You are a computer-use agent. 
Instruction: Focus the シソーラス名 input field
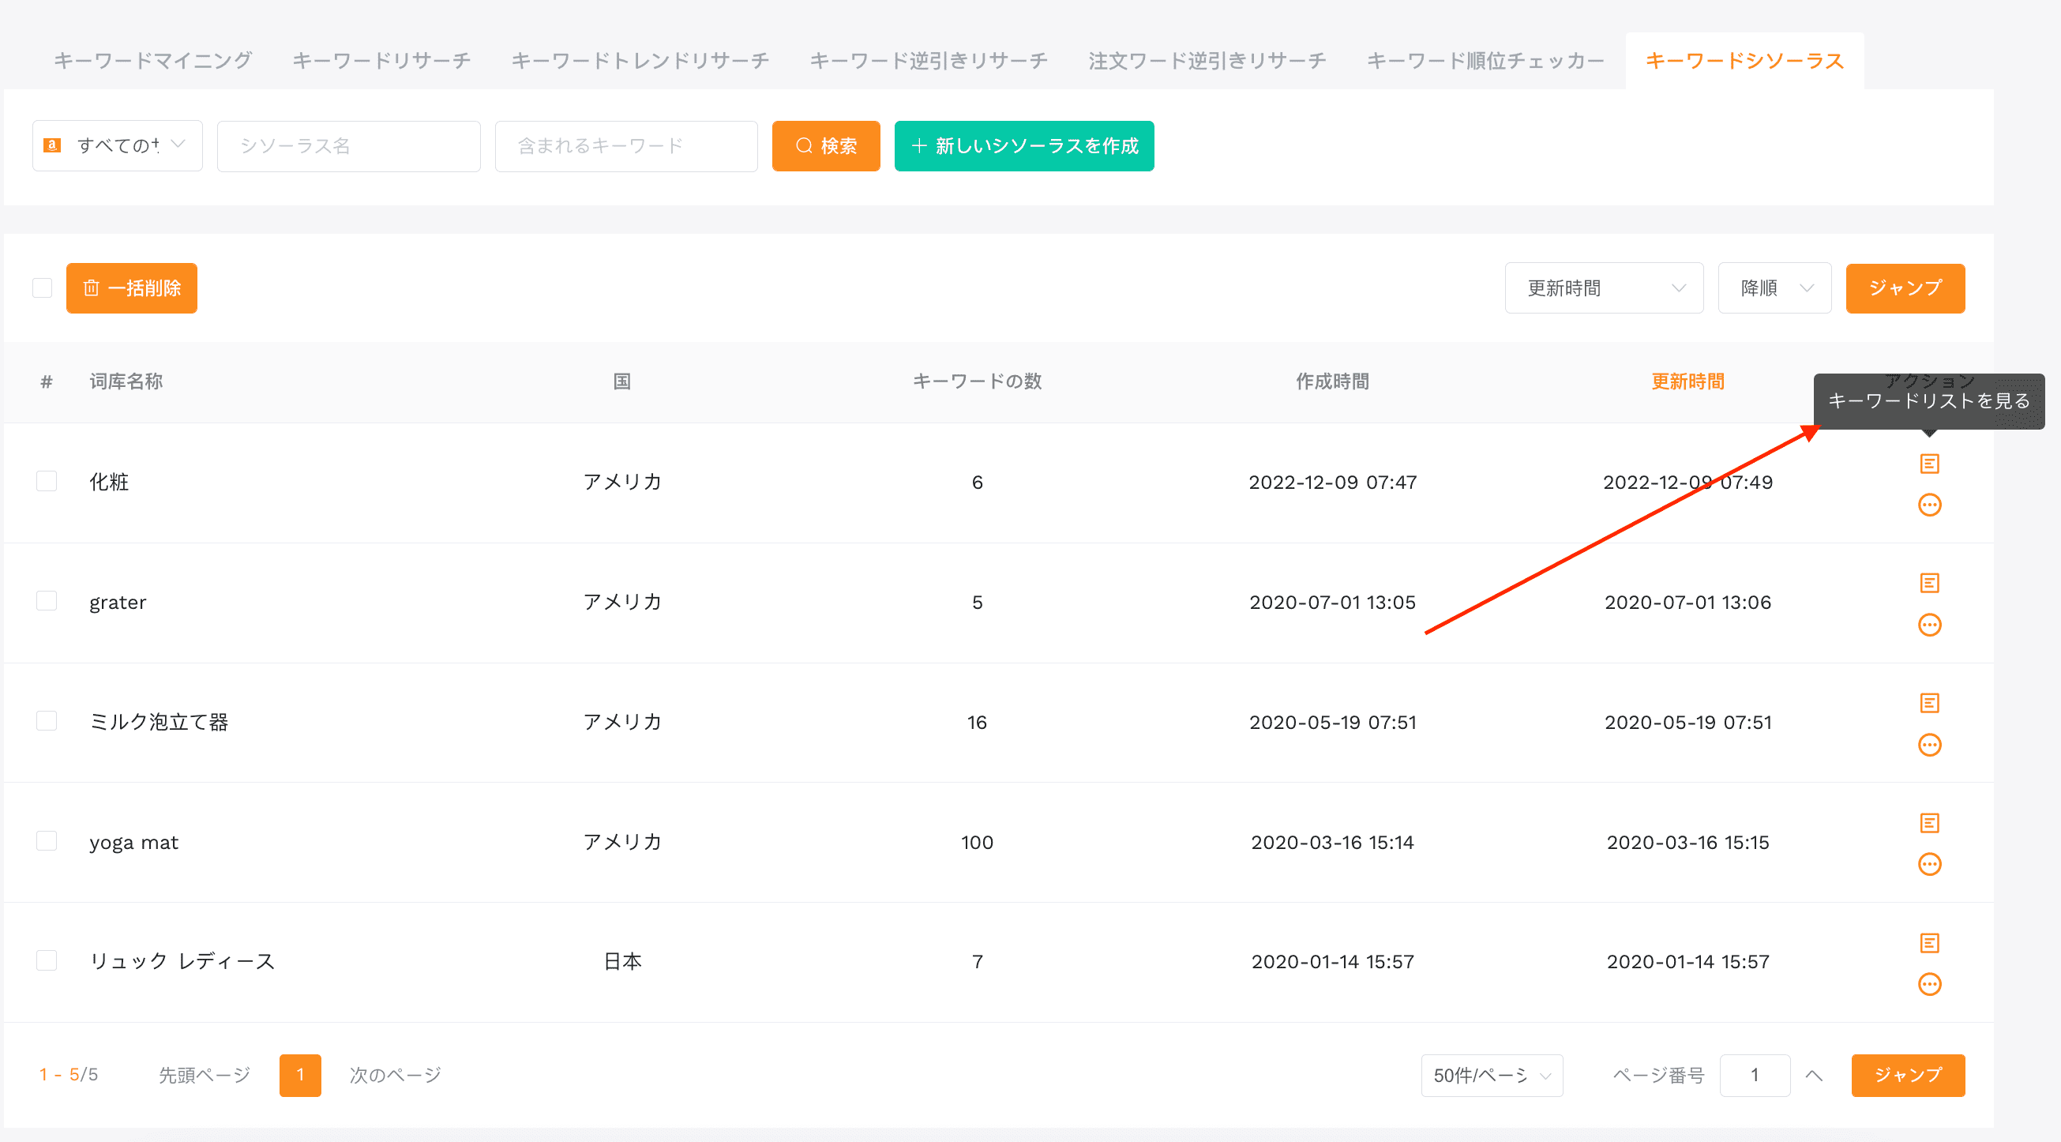click(x=348, y=145)
